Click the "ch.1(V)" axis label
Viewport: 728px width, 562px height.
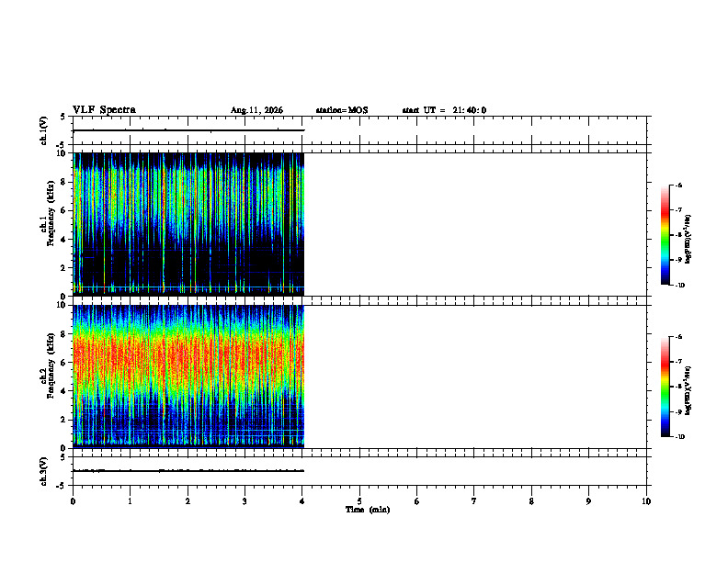(44, 130)
